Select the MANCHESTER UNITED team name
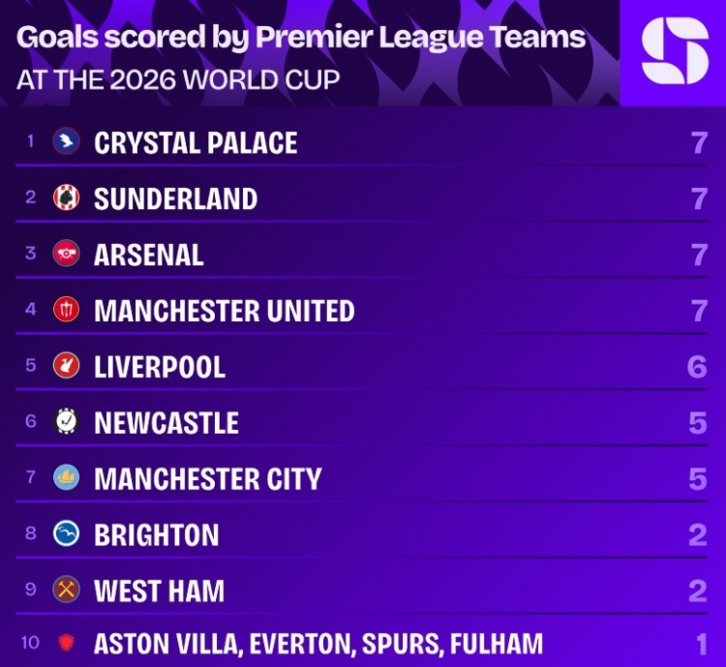The image size is (726, 667). tap(225, 311)
